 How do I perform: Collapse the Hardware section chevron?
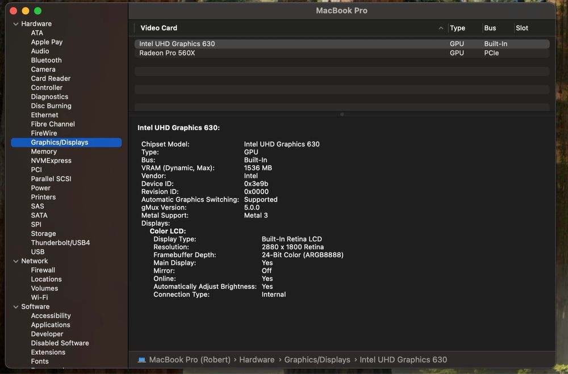click(x=15, y=24)
